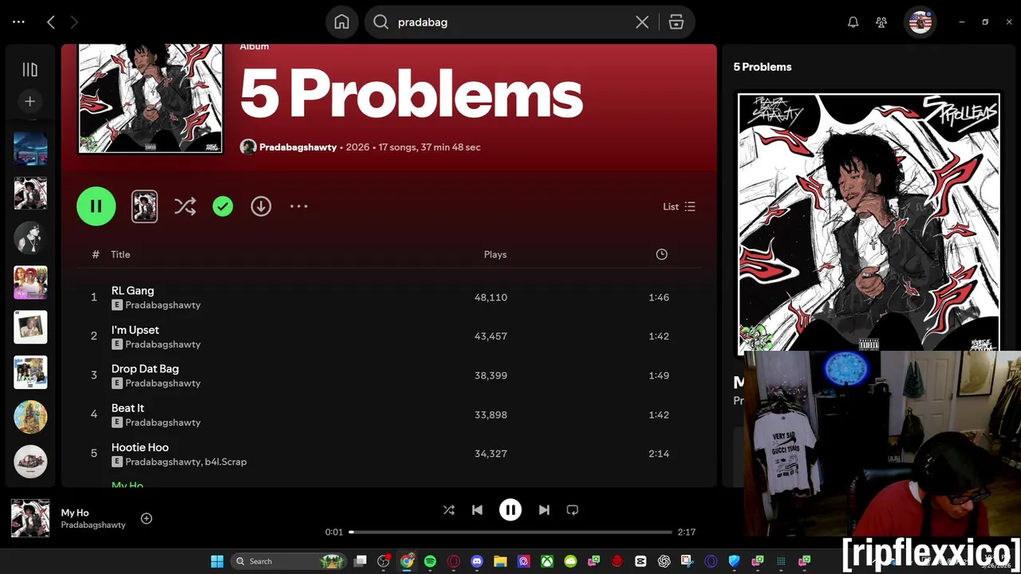Viewport: 1021px width, 574px height.
Task: Open File Explorer from the taskbar
Action: (500, 561)
